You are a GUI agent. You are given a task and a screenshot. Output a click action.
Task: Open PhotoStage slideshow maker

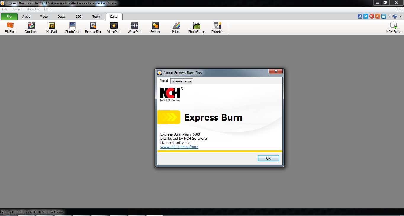(x=197, y=27)
